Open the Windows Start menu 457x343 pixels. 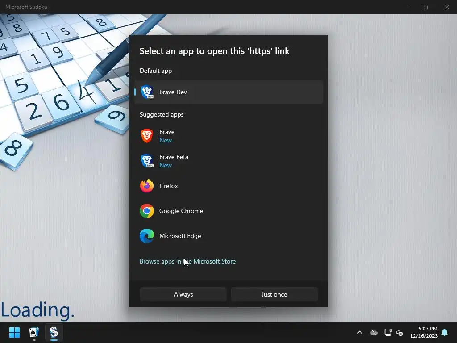point(14,332)
